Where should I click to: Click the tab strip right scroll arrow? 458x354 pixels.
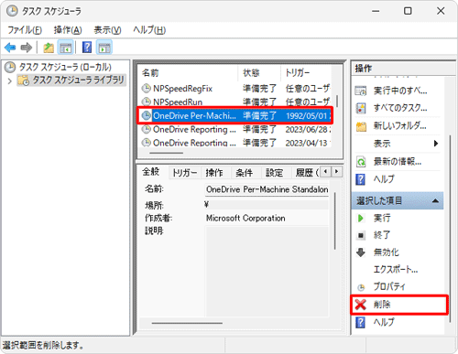336,172
